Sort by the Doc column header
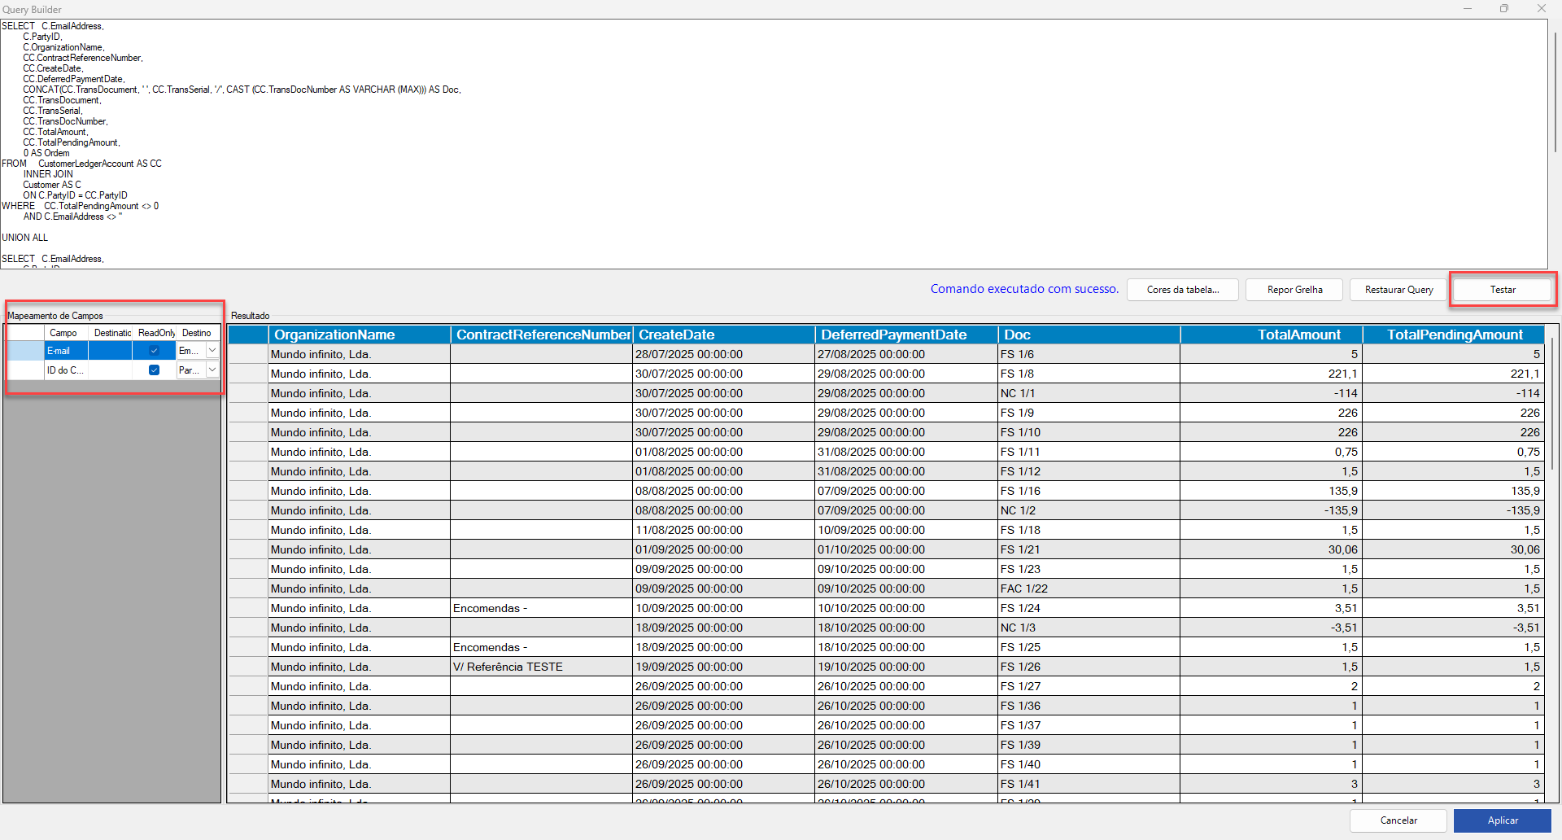1562x840 pixels. pos(1089,335)
